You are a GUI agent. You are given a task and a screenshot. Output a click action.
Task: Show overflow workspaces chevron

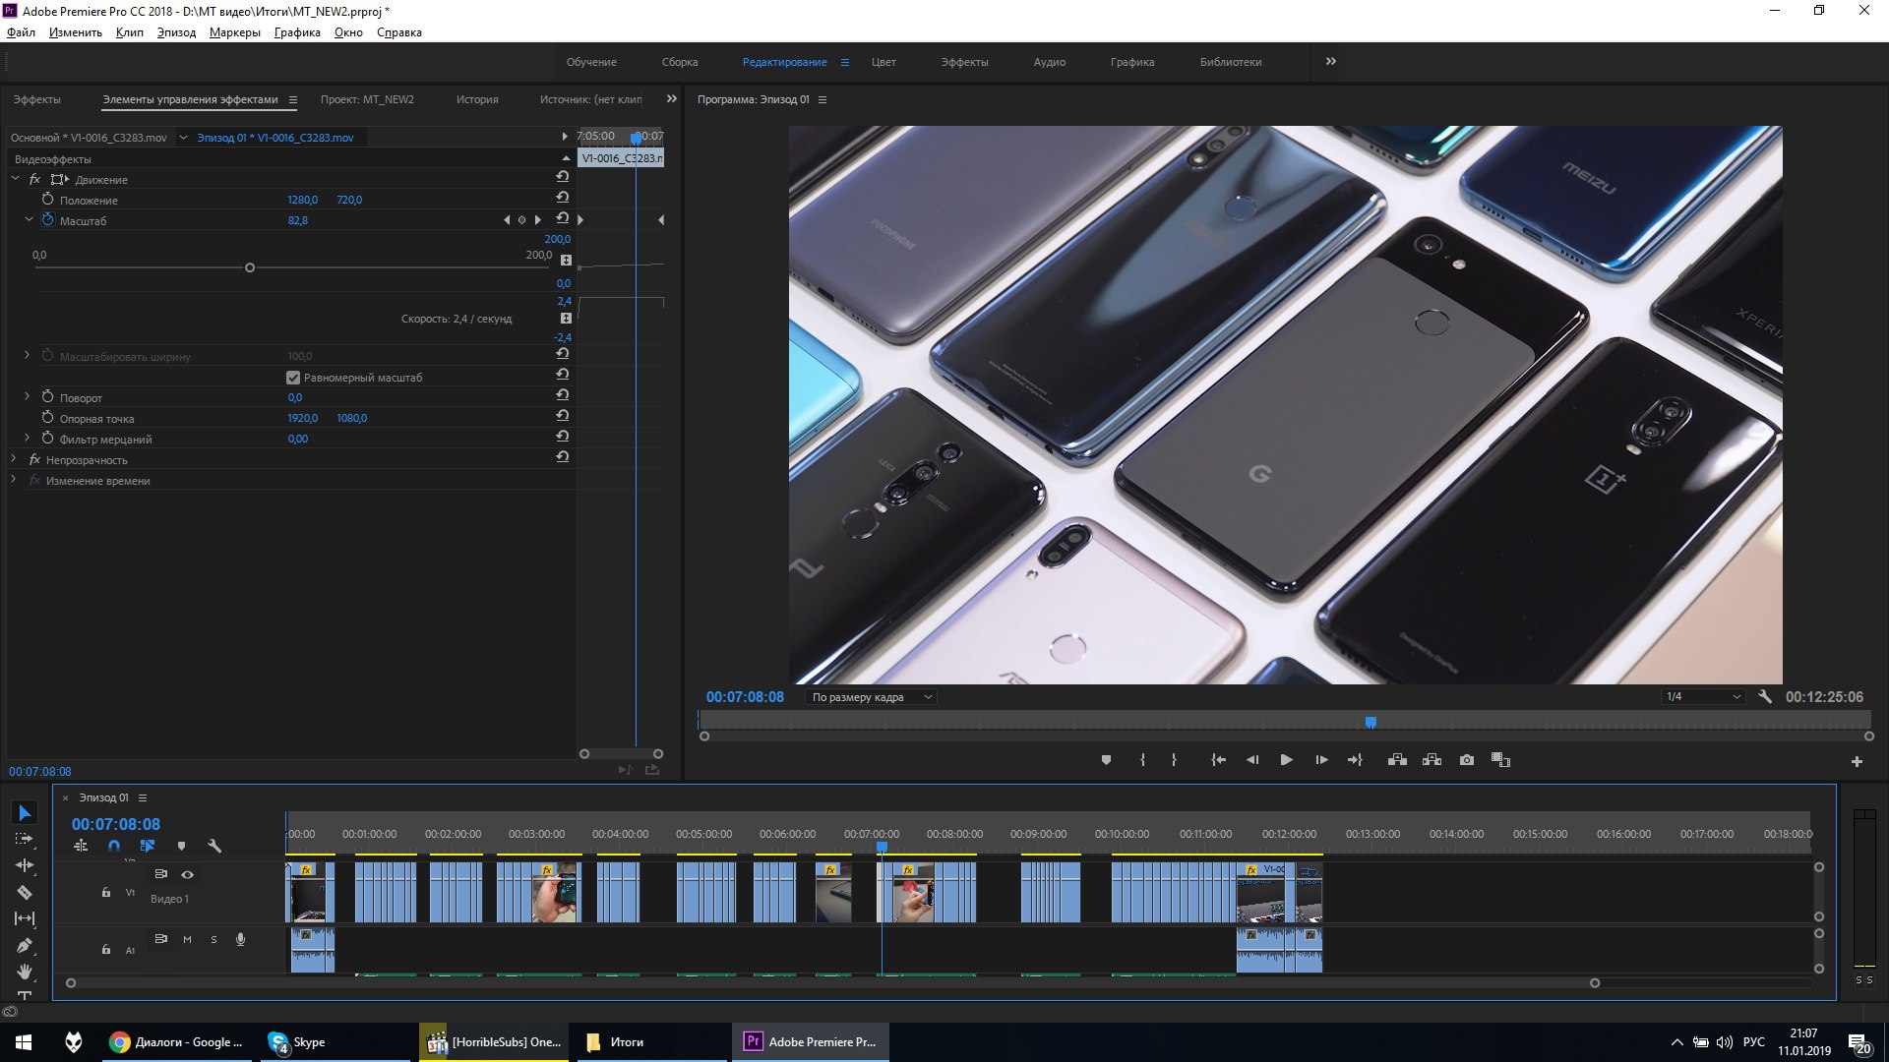pos(1330,61)
